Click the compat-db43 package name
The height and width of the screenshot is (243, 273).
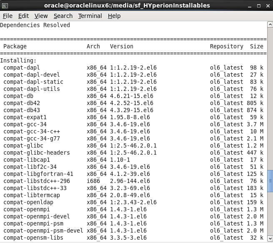point(22,110)
